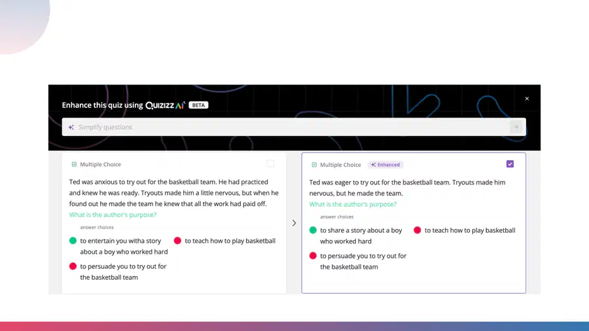
Task: Uncheck the enhanced question's checkbox
Action: pos(510,164)
